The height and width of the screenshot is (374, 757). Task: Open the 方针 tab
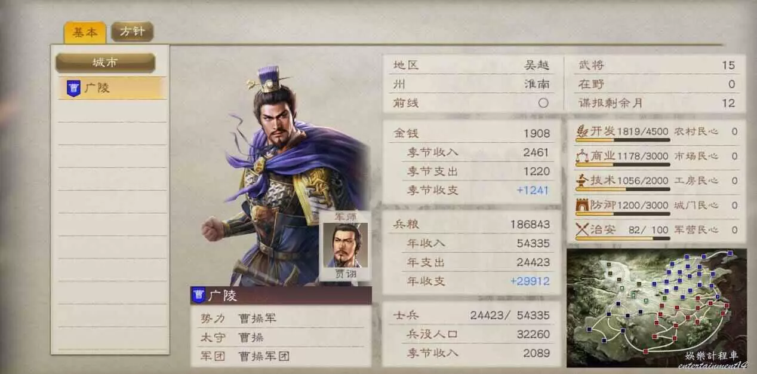point(132,32)
